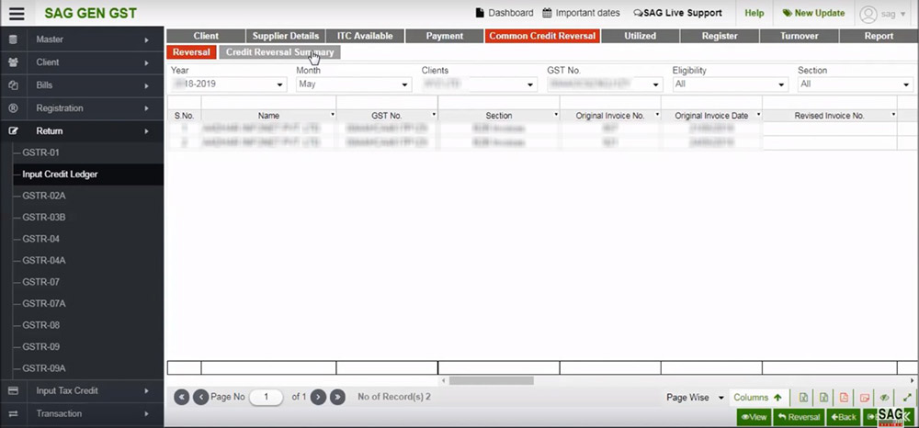Jump to the last page of records

coord(337,397)
